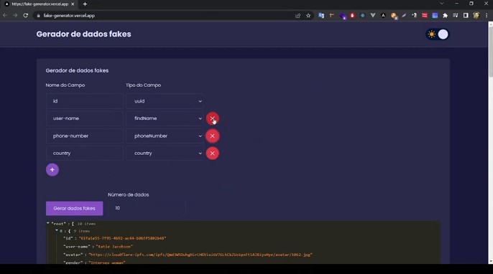Open Google Translate extension

[x=321, y=15]
